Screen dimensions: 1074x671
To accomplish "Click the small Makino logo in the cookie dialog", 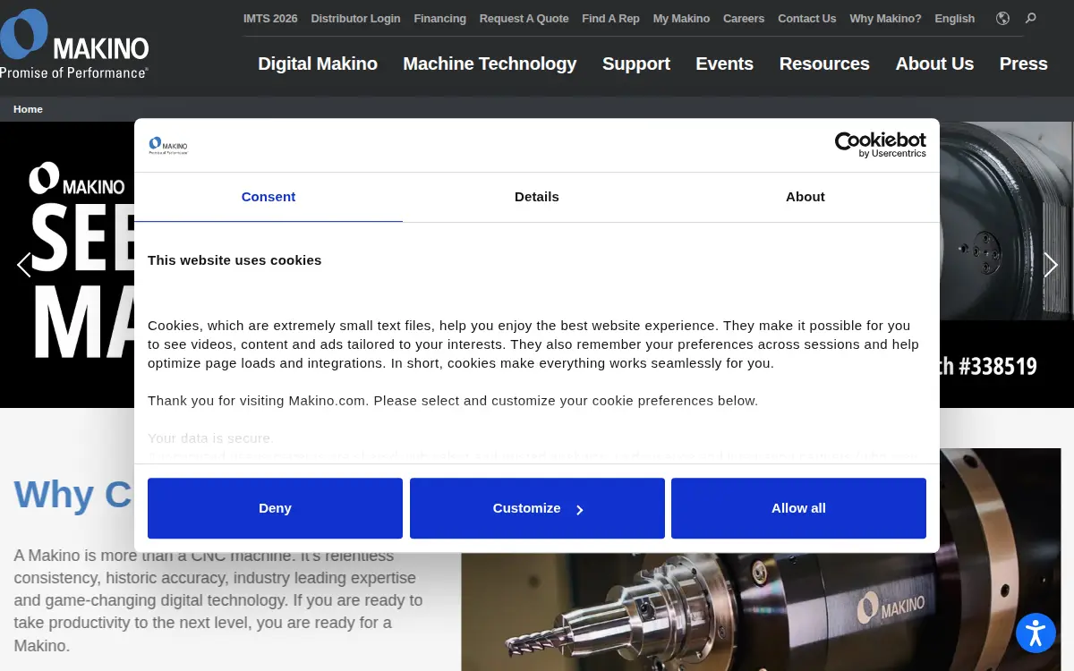I will (x=168, y=146).
